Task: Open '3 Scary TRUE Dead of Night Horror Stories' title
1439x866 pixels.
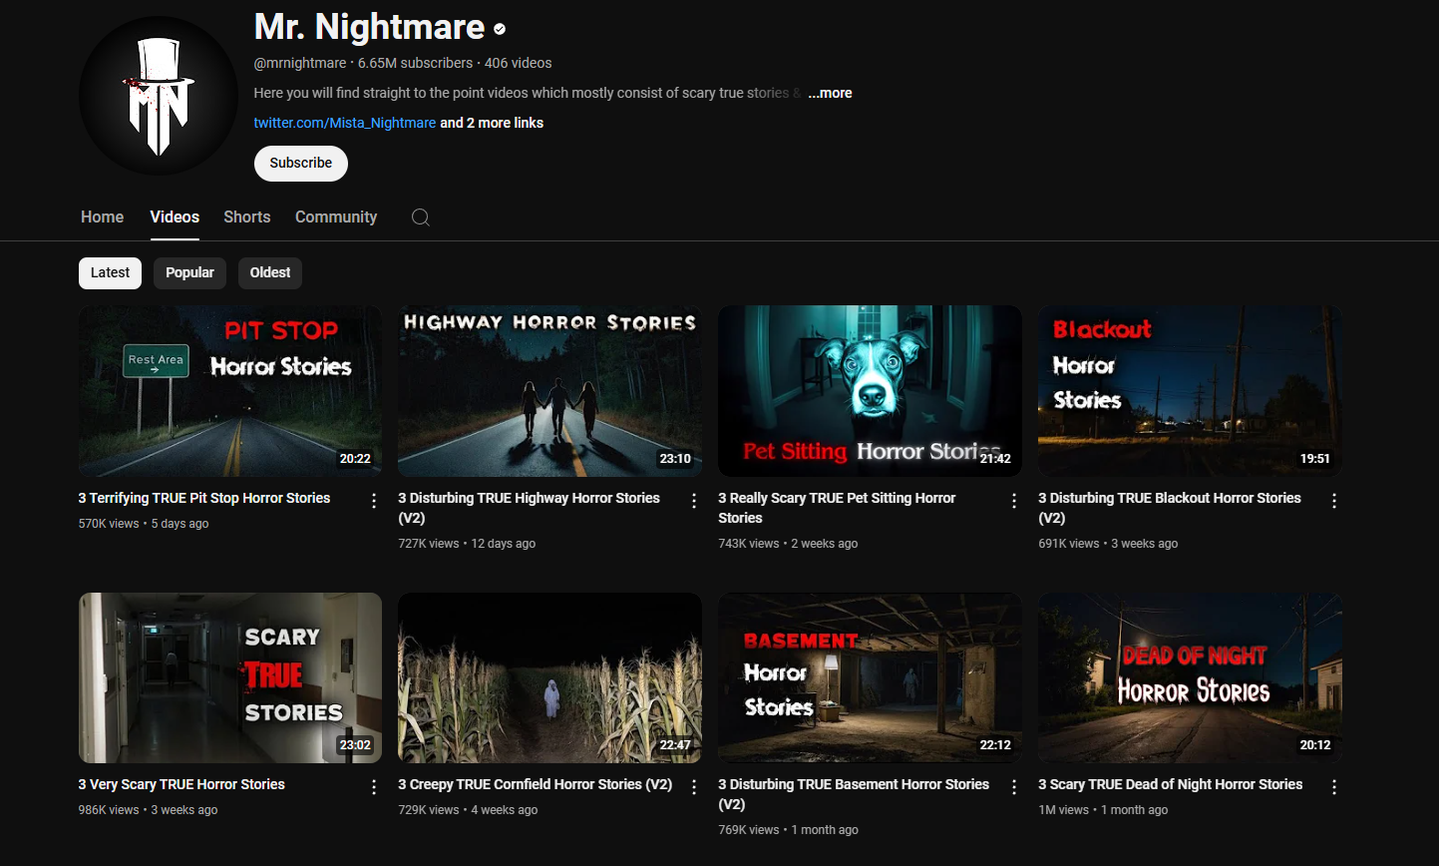Action: click(1171, 784)
